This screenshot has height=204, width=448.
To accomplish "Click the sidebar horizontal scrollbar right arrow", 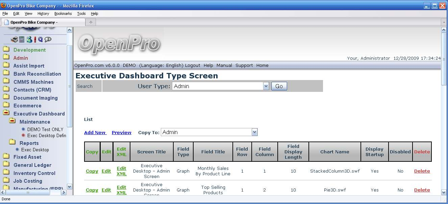I will click(x=63, y=193).
